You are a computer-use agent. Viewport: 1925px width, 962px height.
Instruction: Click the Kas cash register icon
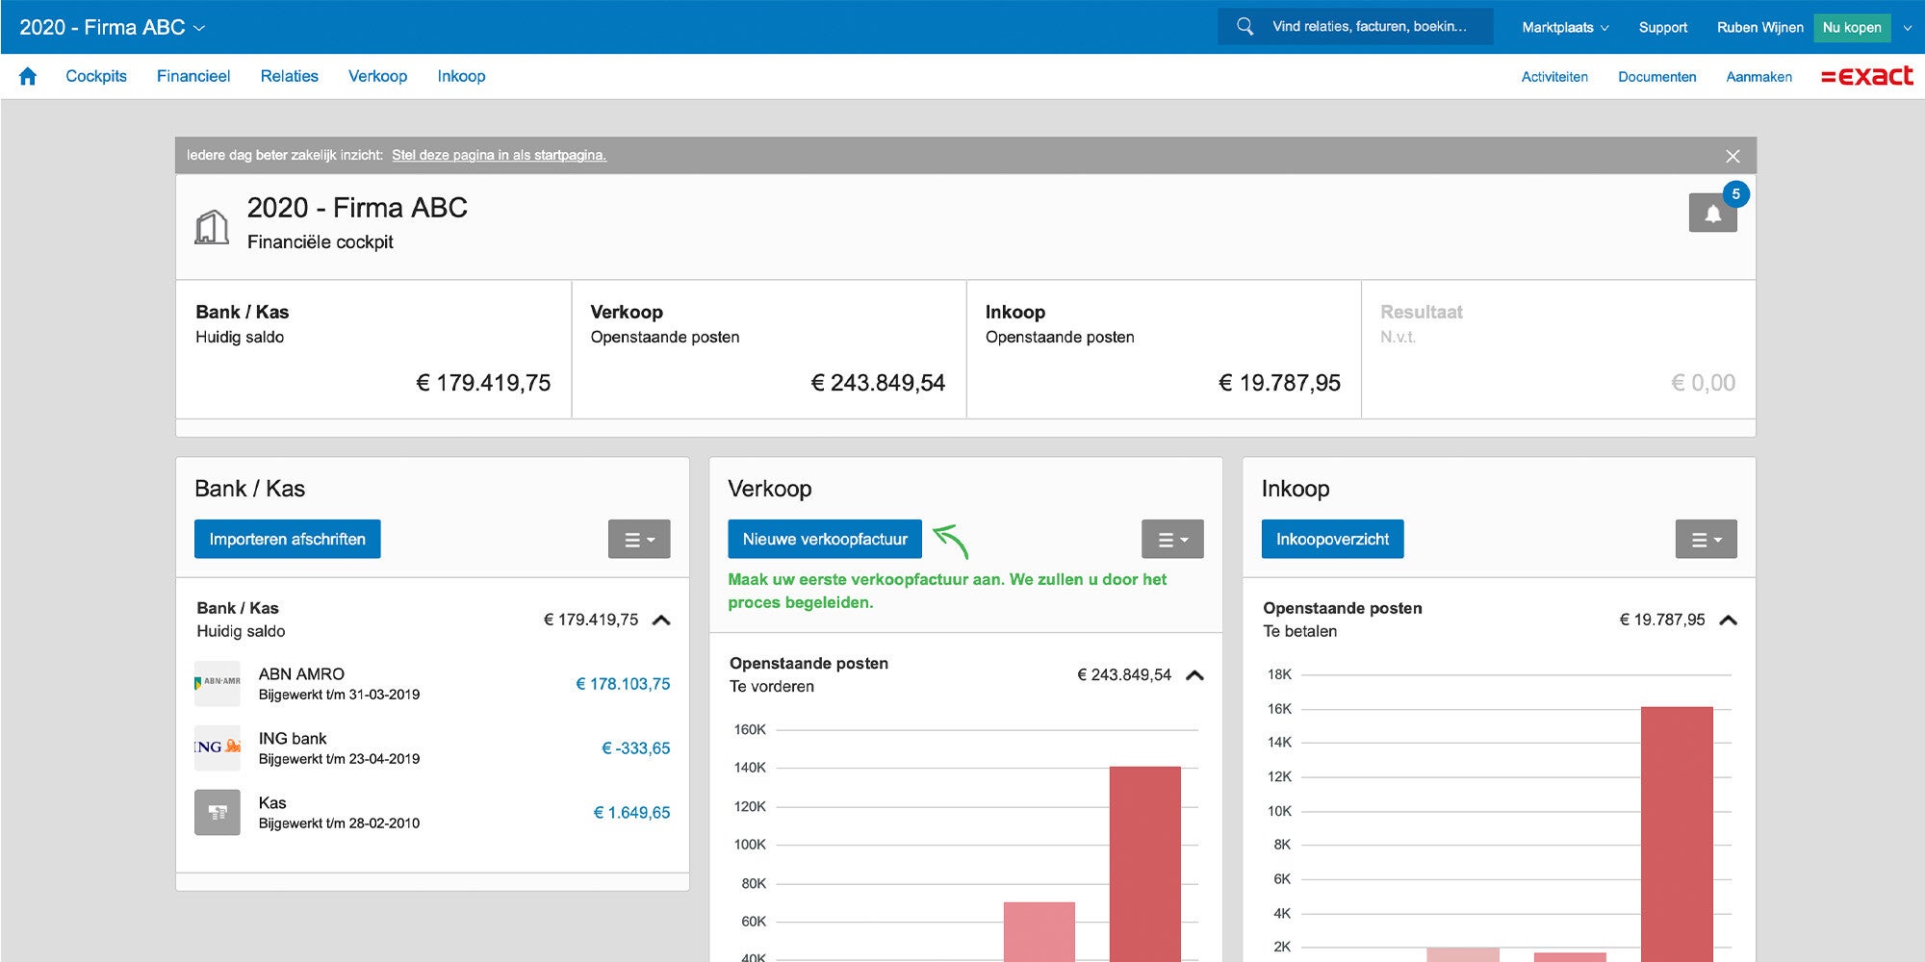[x=218, y=812]
